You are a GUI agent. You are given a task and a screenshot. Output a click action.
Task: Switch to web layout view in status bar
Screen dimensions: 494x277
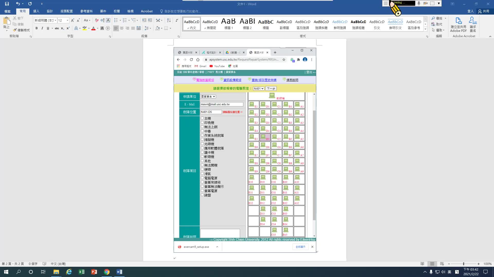[x=442, y=264]
